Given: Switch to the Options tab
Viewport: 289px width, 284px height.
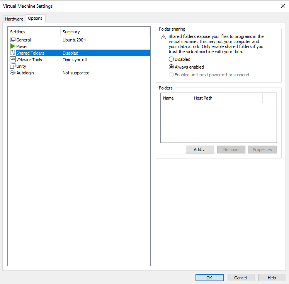Looking at the screenshot, I should pos(35,18).
